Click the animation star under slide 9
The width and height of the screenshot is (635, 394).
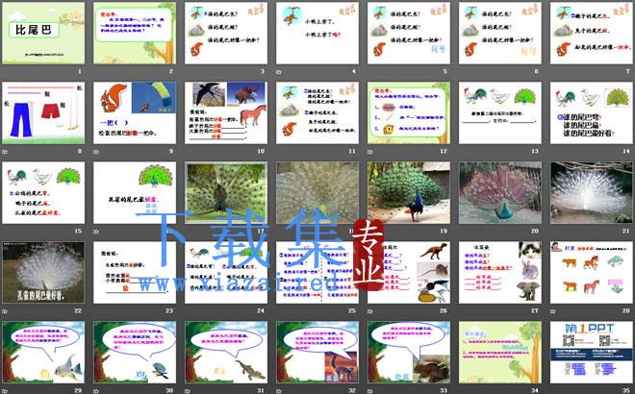coord(96,152)
